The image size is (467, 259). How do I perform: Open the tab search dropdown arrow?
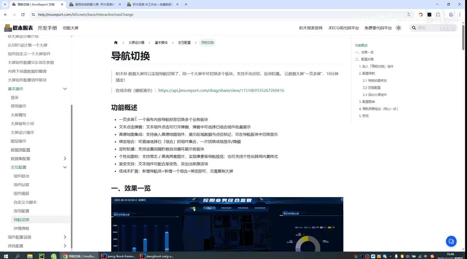[5, 4]
